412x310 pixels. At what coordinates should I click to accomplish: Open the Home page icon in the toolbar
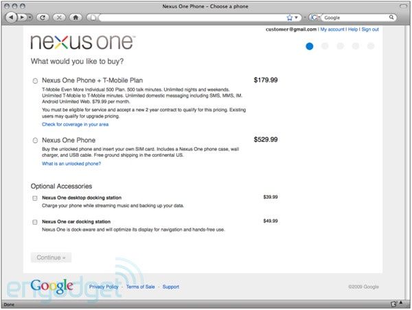76,17
